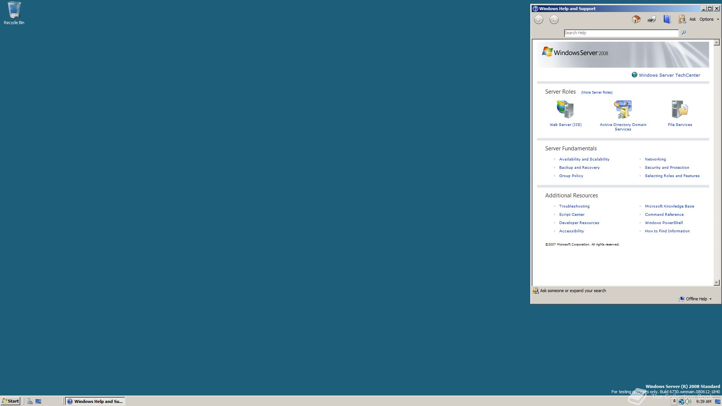The image size is (722, 406).
Task: Open Backup and Recovery topic
Action: click(579, 168)
